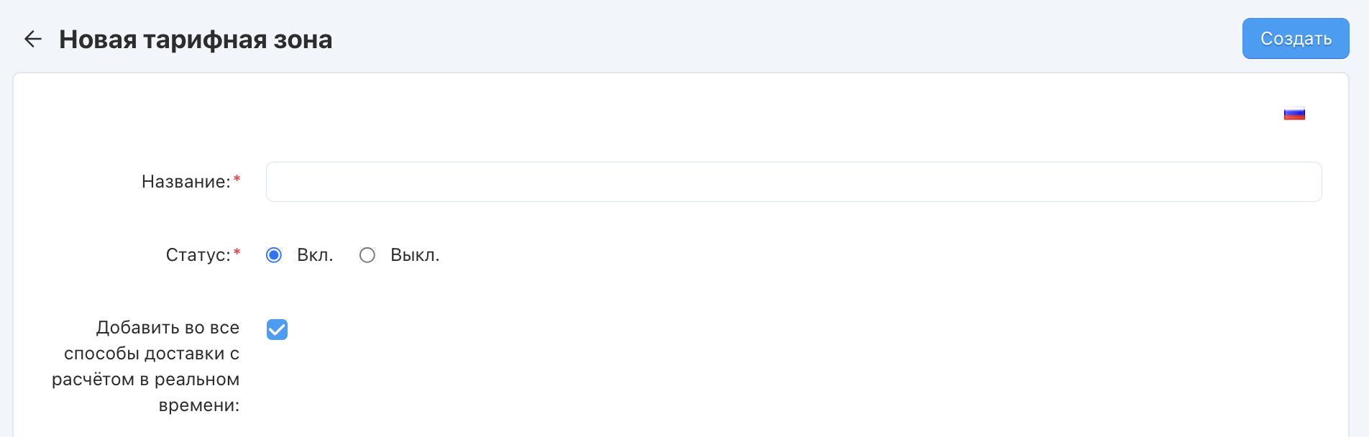Click the 'Добавить во все' label line
The width and height of the screenshot is (1369, 437).
pos(168,328)
